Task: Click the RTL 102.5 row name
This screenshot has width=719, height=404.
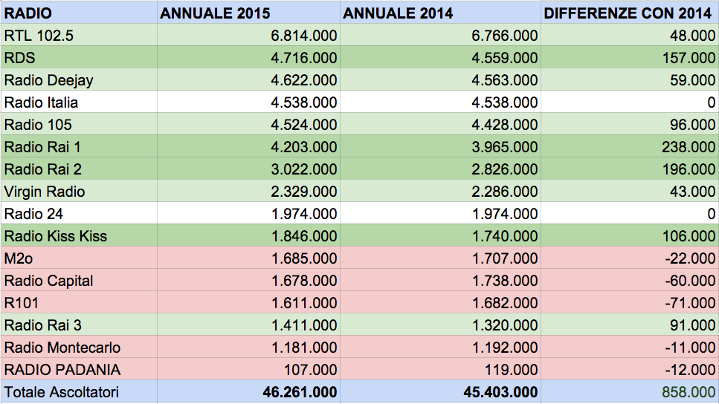Action: [x=79, y=35]
